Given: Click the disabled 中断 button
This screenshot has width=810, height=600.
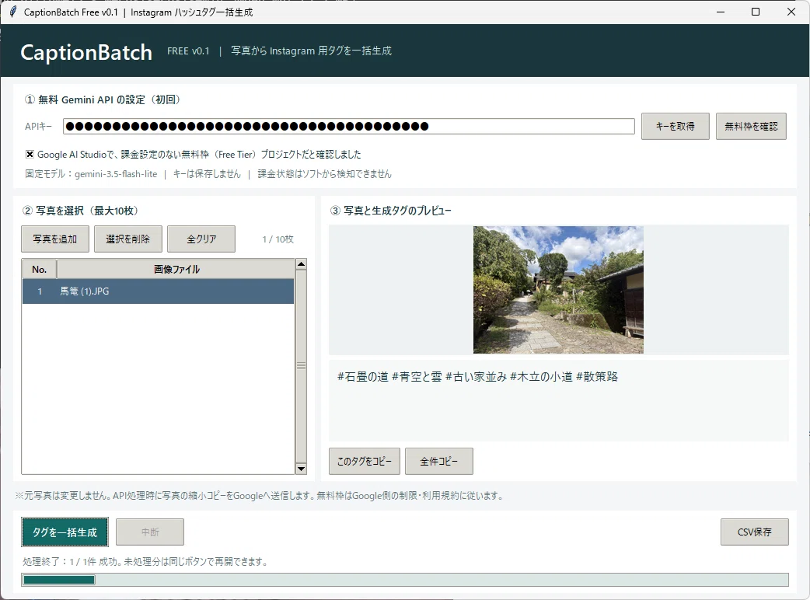Looking at the screenshot, I should click(150, 532).
